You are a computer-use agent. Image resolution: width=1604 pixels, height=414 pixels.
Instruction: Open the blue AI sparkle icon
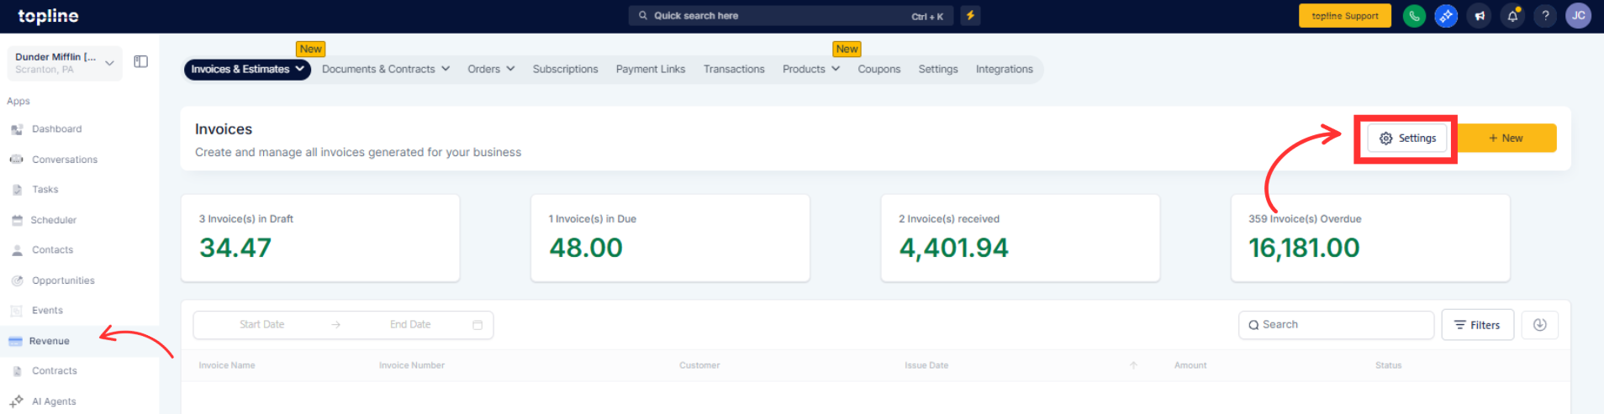tap(1446, 16)
